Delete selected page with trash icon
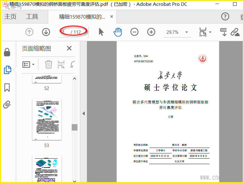244x183 pixels. (x=48, y=64)
